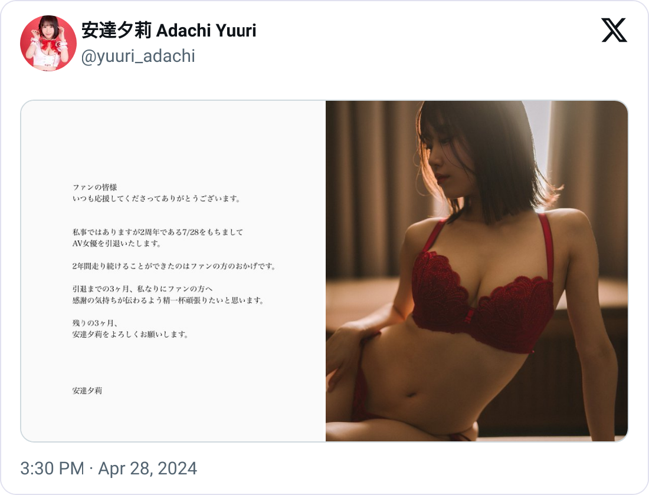
Task: Open the Japanese display name 安達夕莉
Action: coord(116,30)
